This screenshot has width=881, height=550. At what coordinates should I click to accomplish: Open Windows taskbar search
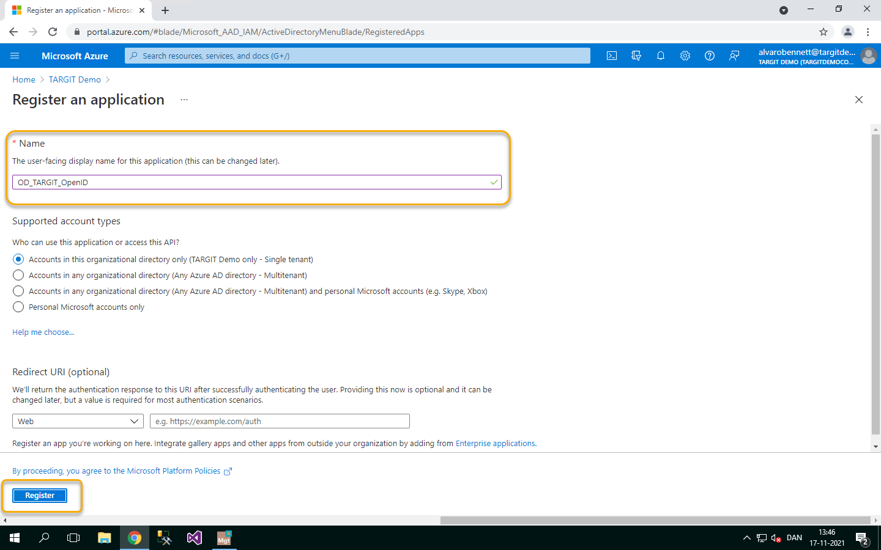point(44,538)
